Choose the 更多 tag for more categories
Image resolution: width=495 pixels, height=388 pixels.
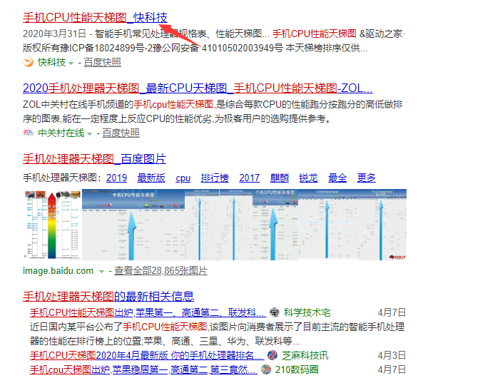click(367, 178)
